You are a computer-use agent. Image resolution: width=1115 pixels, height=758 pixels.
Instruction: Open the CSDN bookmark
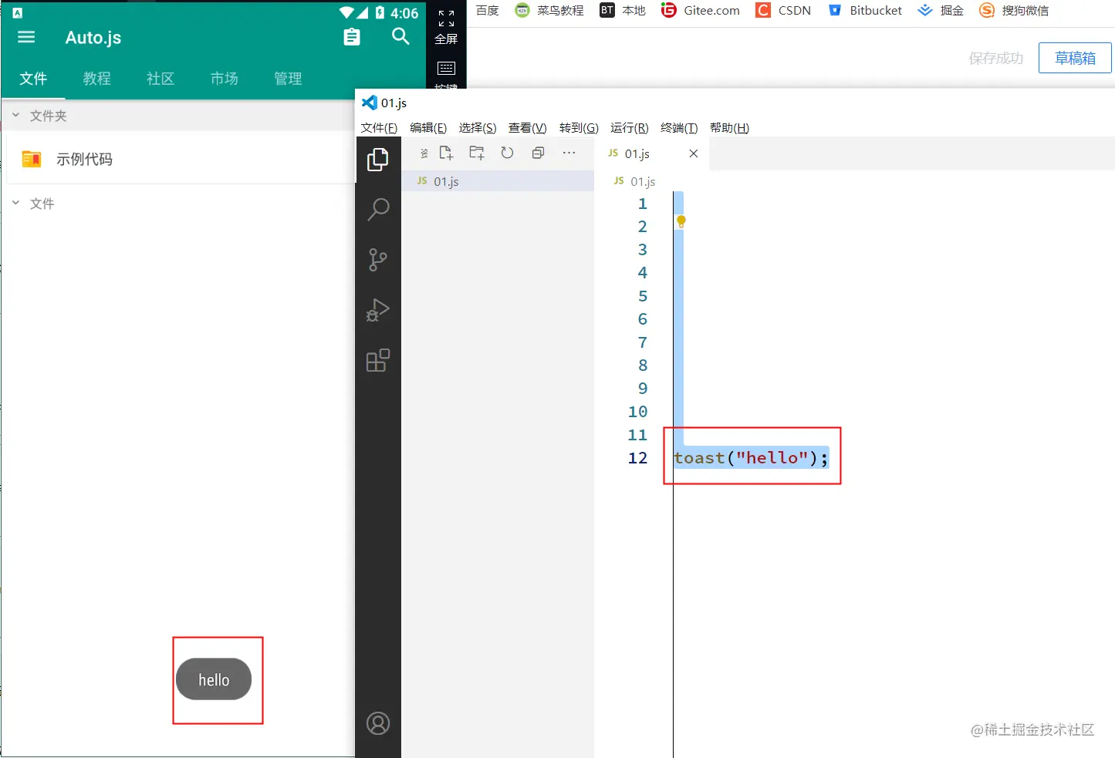[x=783, y=10]
